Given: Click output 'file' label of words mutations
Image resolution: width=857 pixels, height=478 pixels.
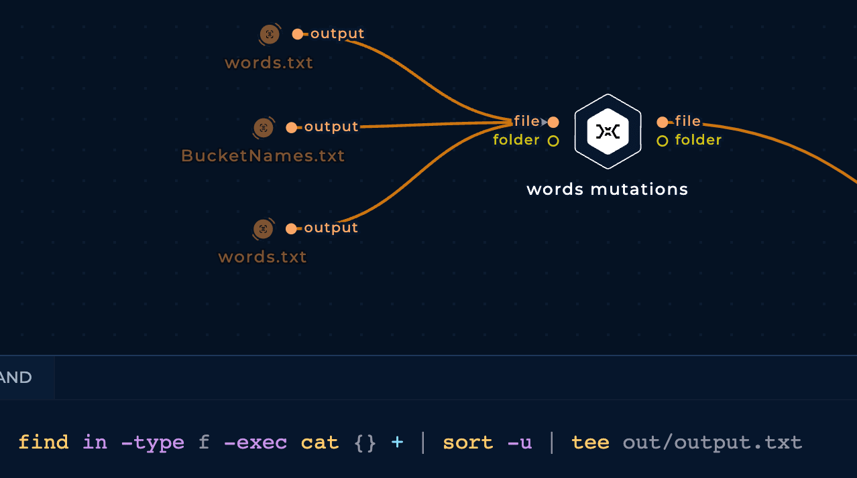Looking at the screenshot, I should (688, 121).
